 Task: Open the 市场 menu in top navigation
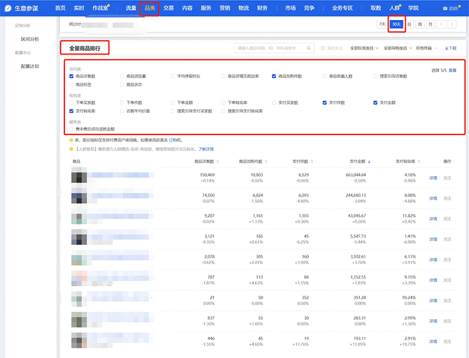pyautogui.click(x=290, y=8)
